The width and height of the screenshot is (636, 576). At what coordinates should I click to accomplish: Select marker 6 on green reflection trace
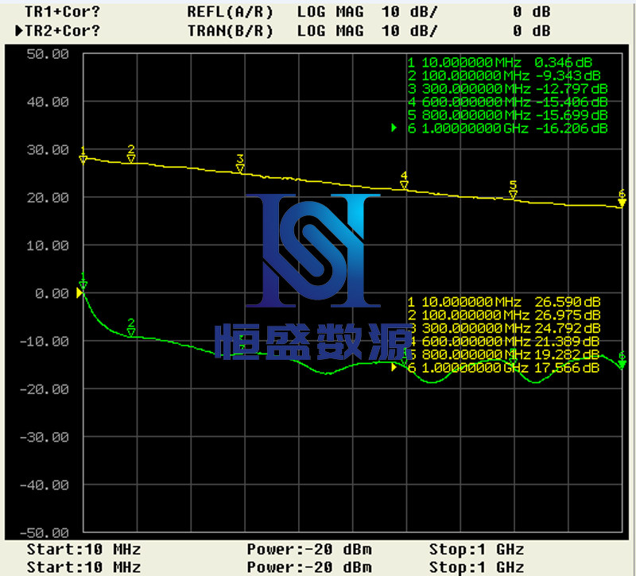tap(622, 360)
